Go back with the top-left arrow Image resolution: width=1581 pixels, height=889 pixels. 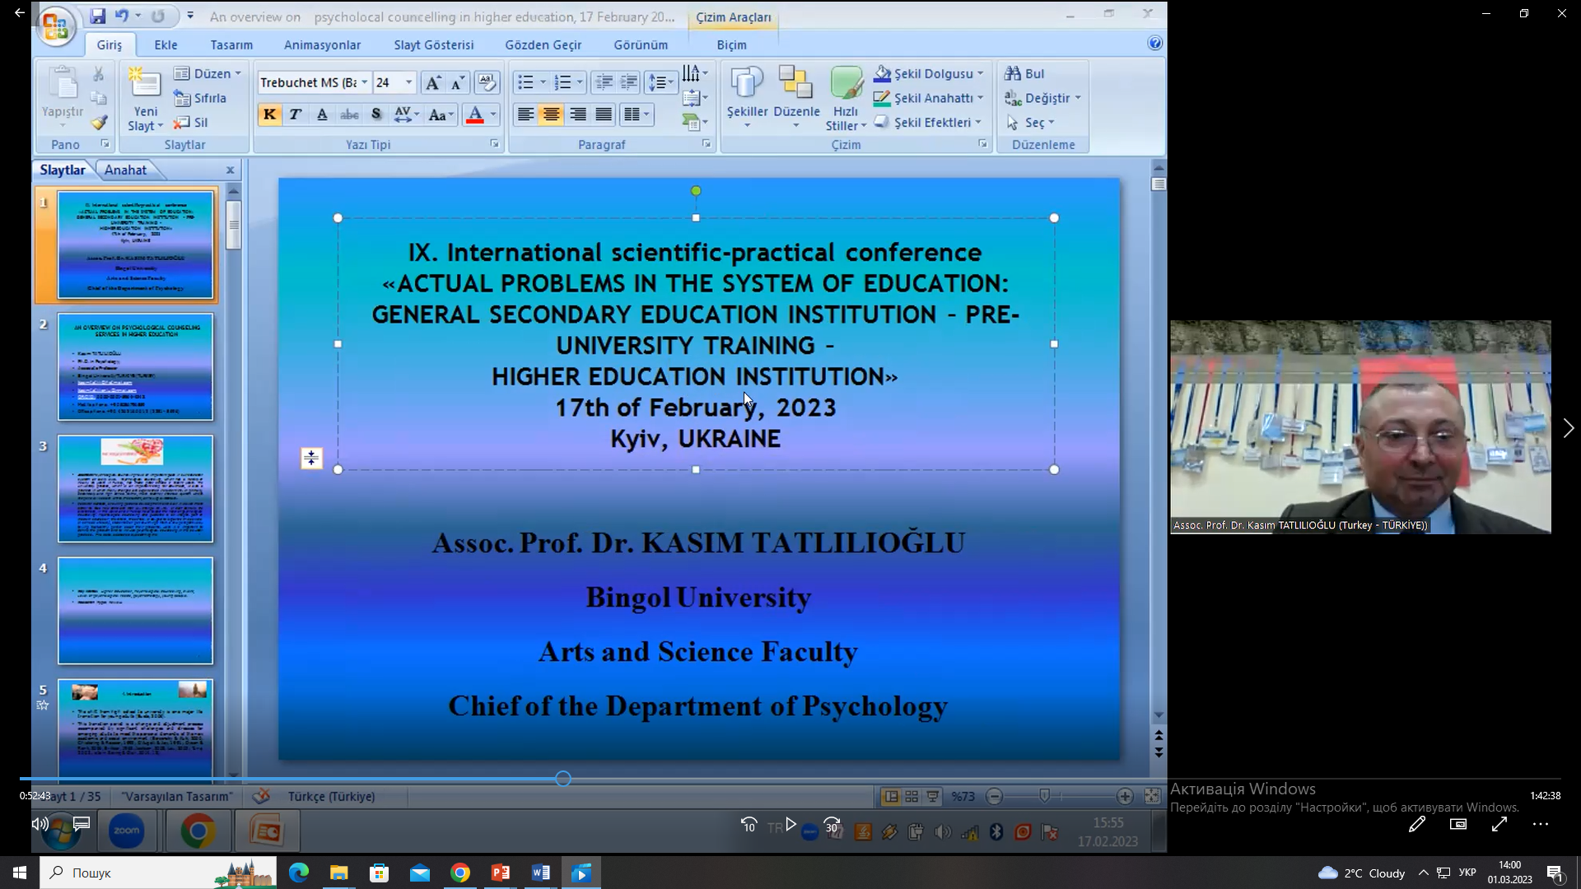tap(20, 13)
